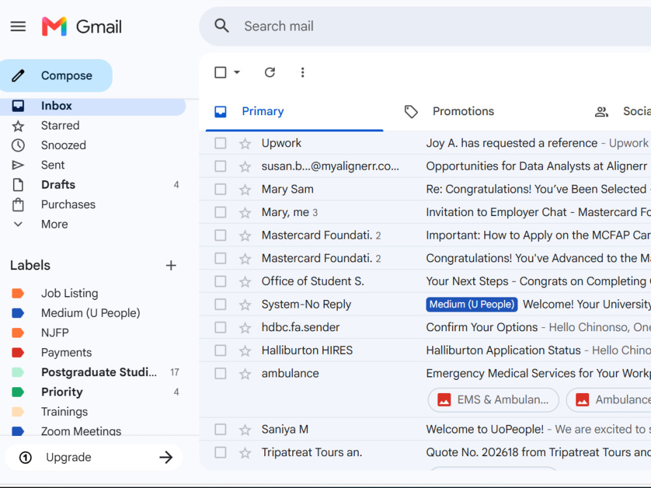Click the Sent arrow icon
This screenshot has width=651, height=488.
pyautogui.click(x=18, y=165)
